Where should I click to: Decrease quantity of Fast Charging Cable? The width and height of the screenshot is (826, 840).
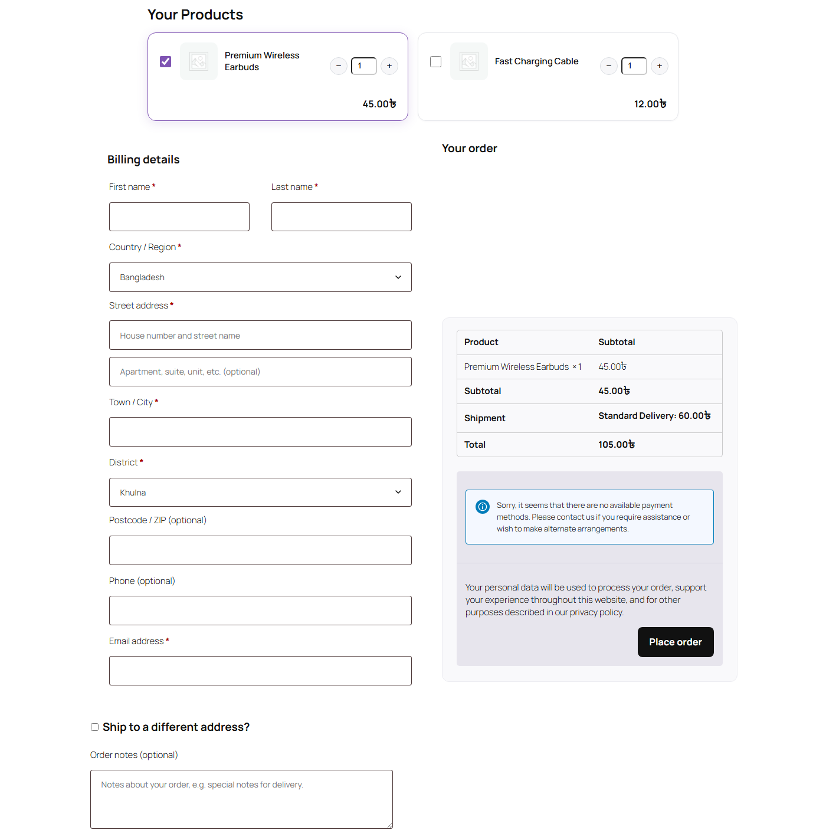click(x=609, y=66)
